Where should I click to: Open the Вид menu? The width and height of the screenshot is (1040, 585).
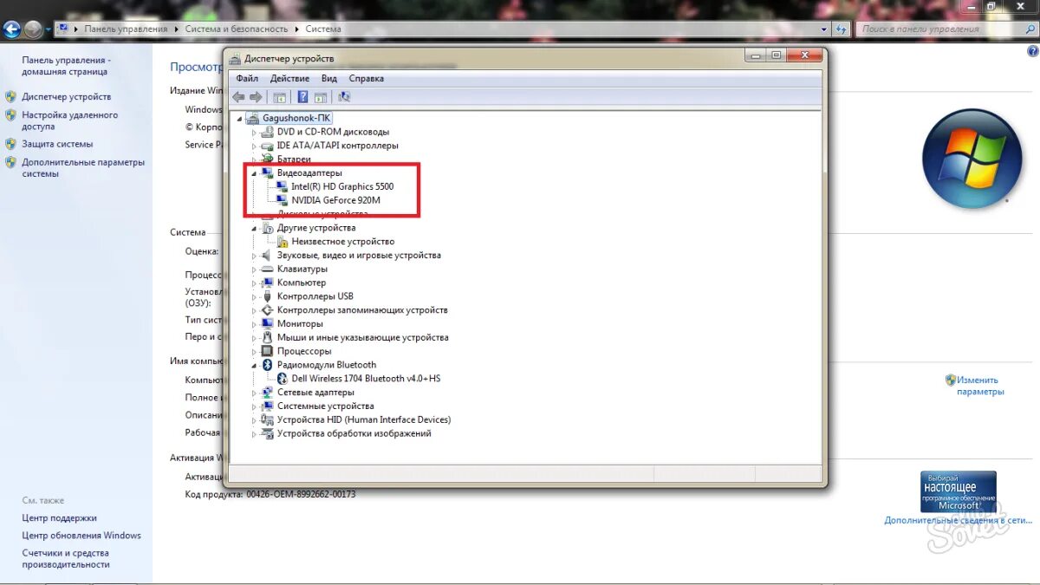(329, 78)
